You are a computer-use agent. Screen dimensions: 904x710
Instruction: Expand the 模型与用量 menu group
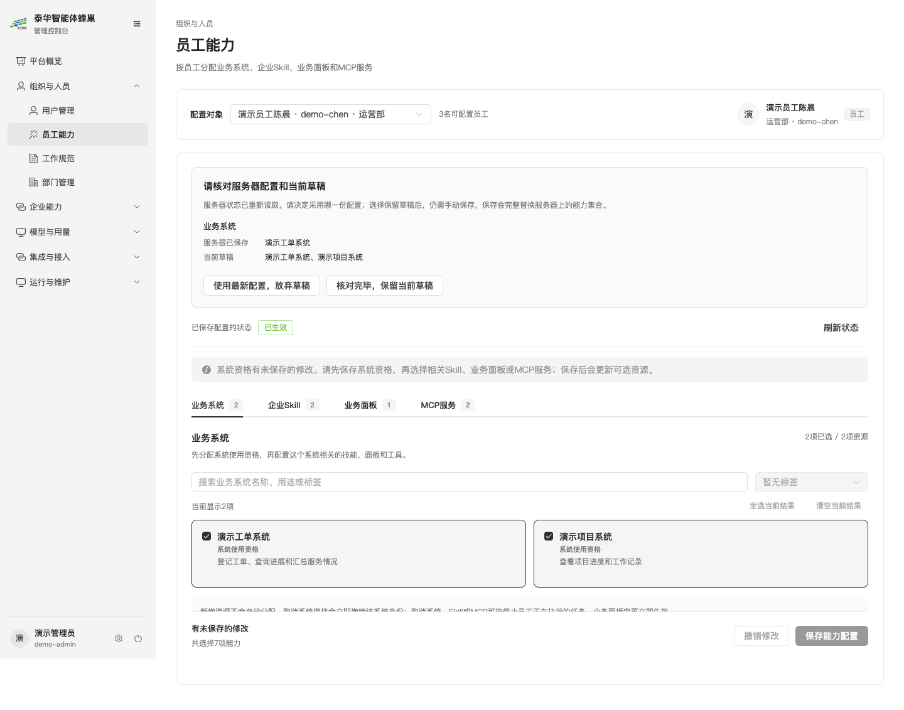pyautogui.click(x=137, y=232)
